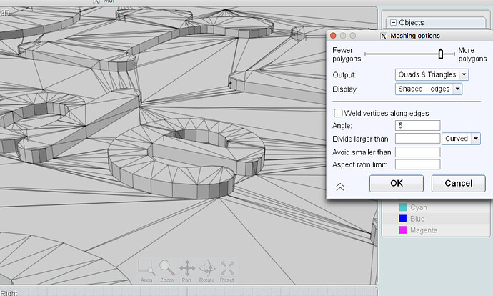Click the polygon density slider handle
493x296 pixels.
click(441, 54)
